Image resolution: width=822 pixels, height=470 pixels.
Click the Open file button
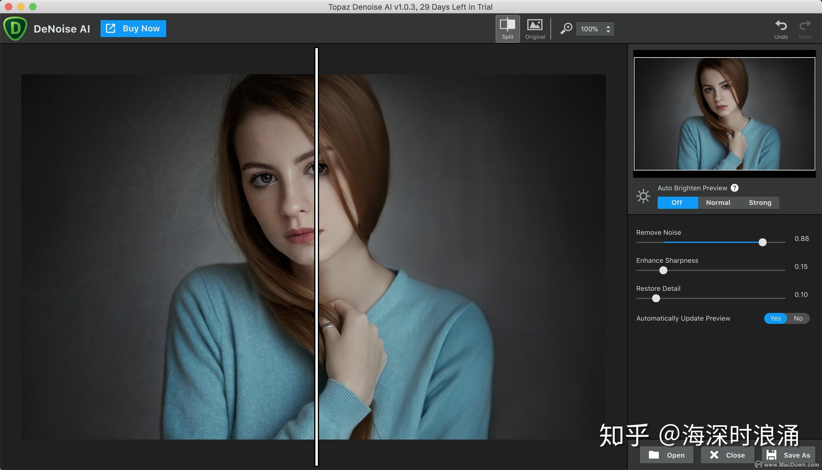[x=666, y=455]
